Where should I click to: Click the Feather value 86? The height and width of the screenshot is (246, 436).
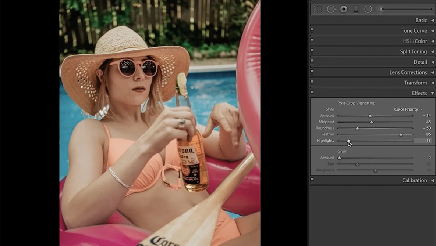(x=429, y=134)
